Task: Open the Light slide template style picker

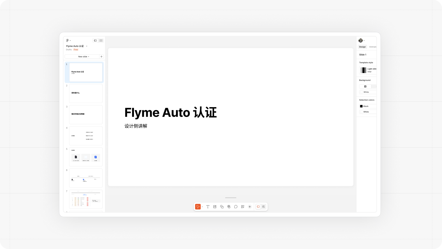Action: tap(368, 70)
